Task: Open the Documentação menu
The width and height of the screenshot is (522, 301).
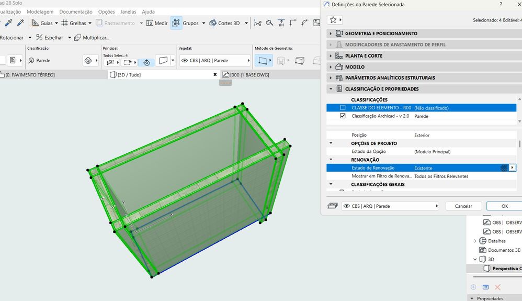Action: (x=76, y=12)
